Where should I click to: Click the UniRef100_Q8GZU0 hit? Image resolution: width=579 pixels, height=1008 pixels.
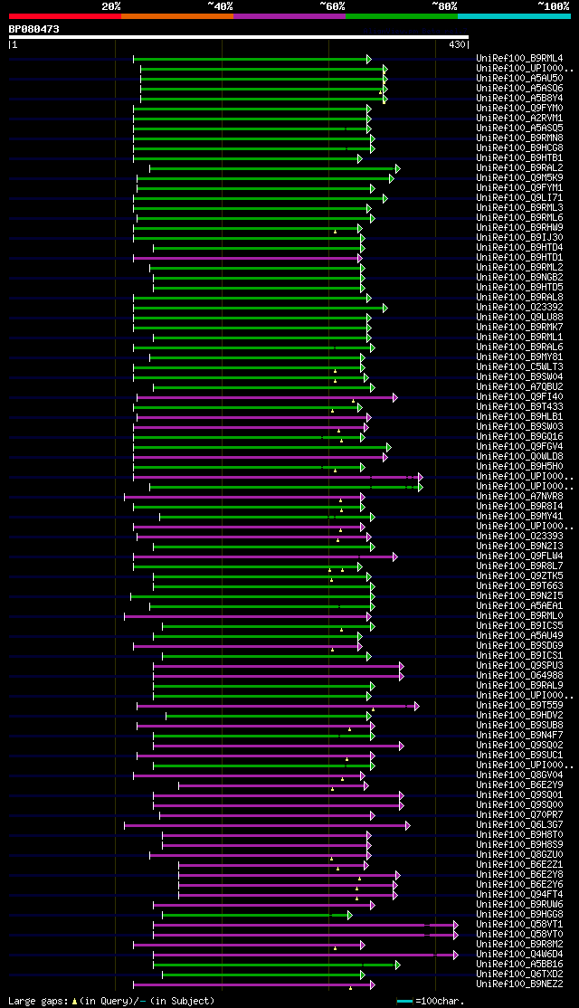pos(520,855)
